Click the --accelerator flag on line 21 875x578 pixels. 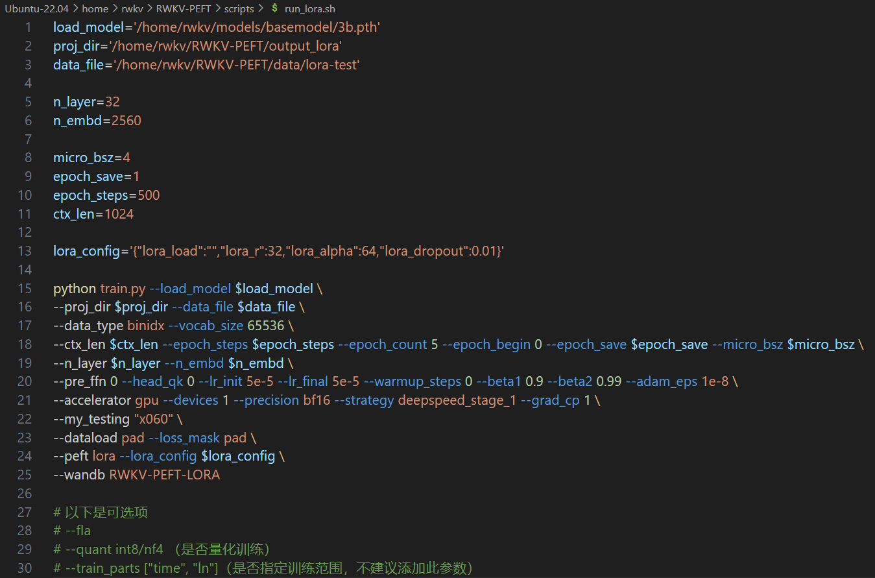click(92, 400)
